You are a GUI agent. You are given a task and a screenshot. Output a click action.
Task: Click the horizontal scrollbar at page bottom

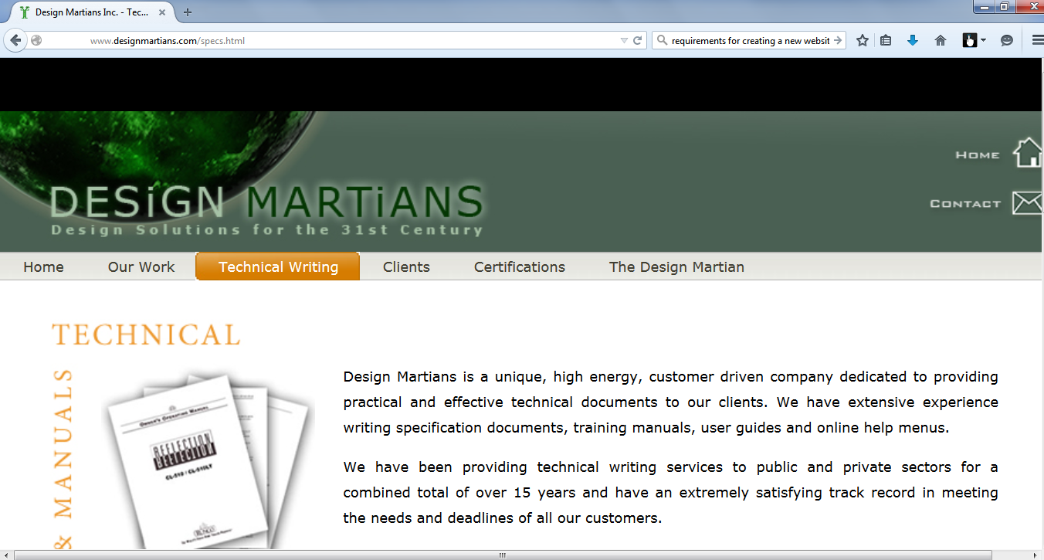502,555
